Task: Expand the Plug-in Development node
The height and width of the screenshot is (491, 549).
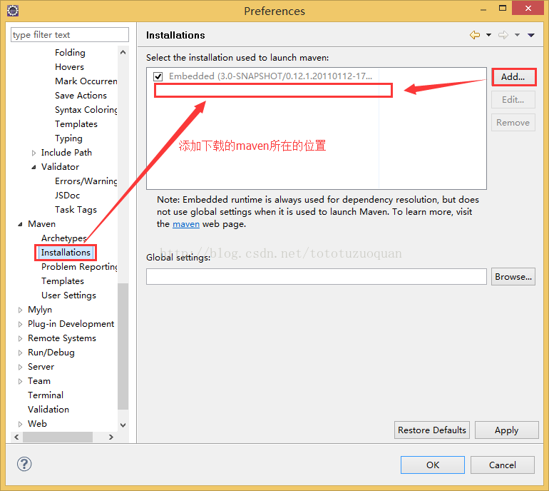Action: pyautogui.click(x=20, y=324)
